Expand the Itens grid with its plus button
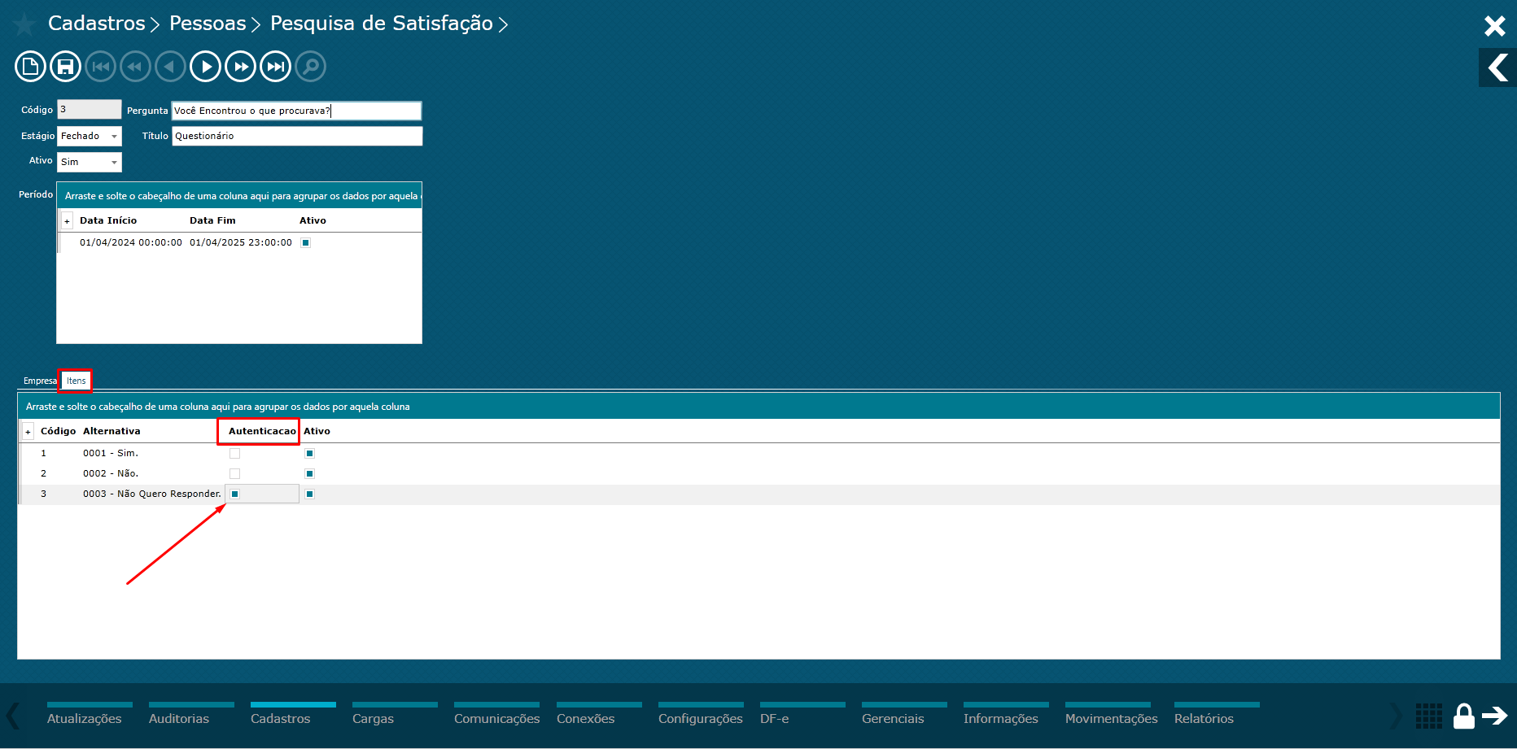 tap(28, 432)
